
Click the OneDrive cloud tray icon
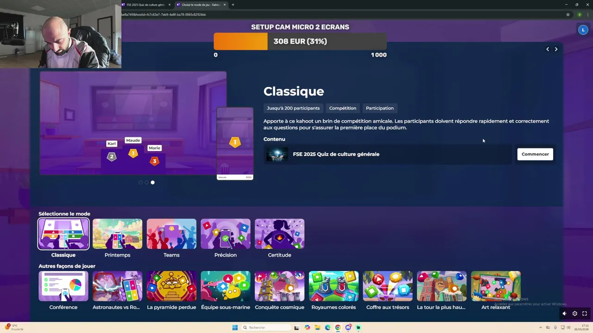(548, 327)
